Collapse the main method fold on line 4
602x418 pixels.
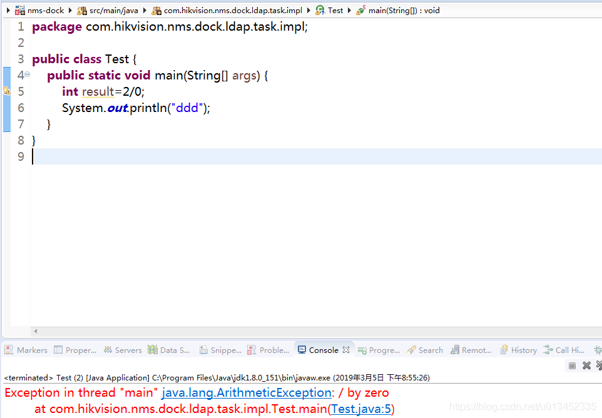click(28, 74)
